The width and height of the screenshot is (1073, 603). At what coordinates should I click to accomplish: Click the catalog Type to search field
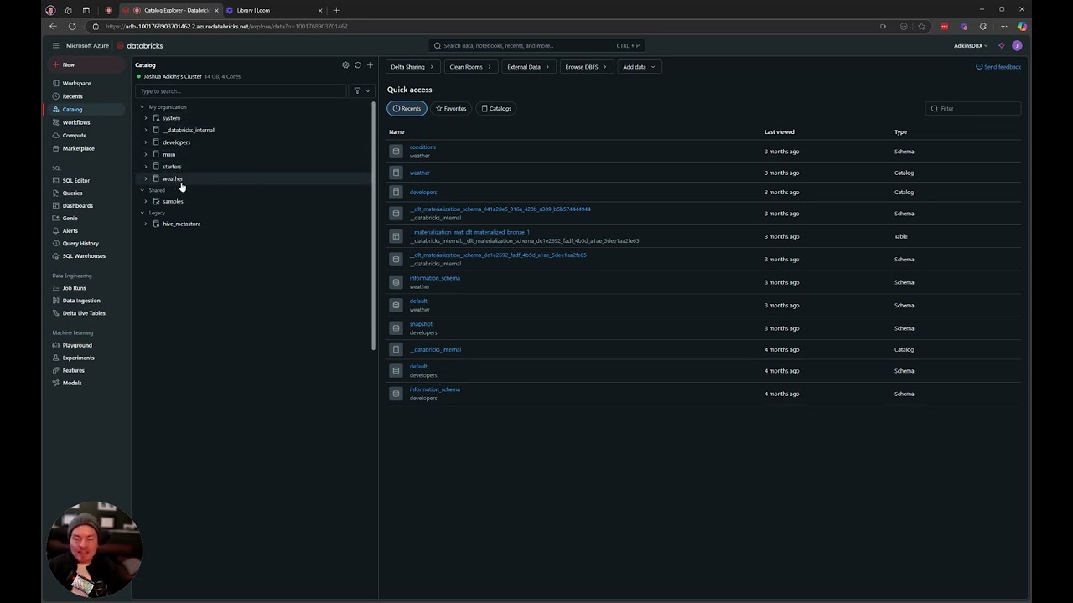click(x=241, y=90)
